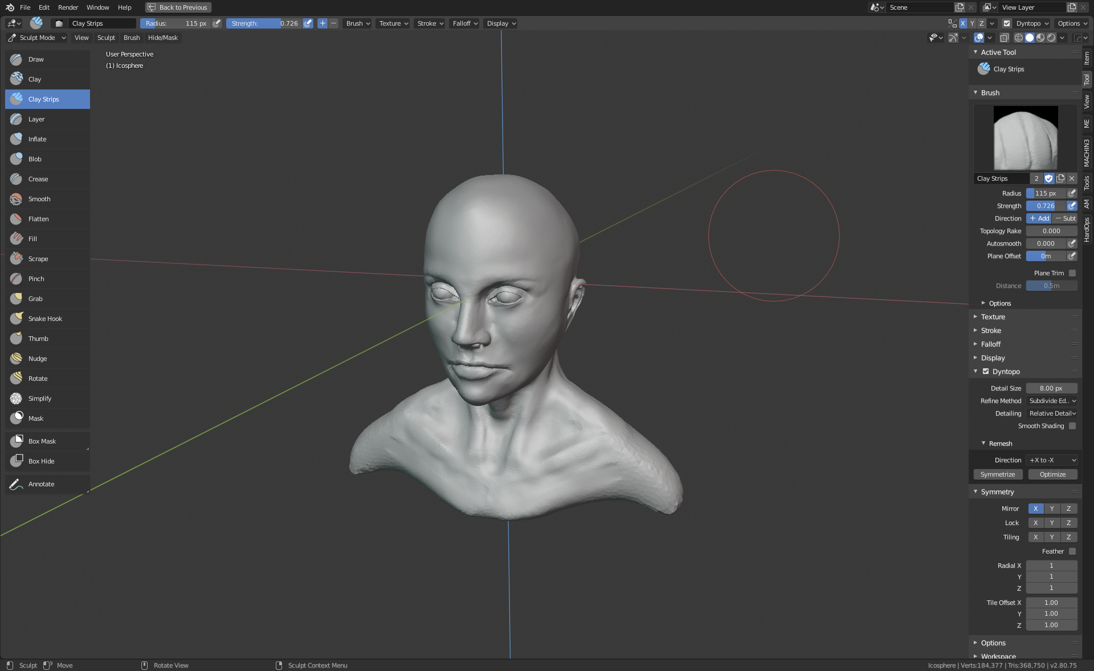Open the Render menu

click(68, 7)
